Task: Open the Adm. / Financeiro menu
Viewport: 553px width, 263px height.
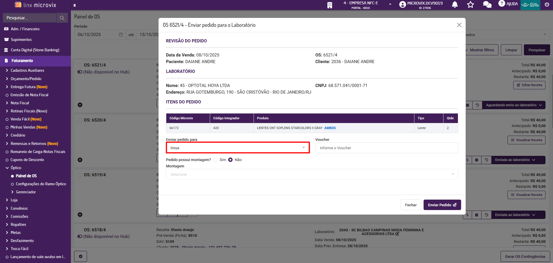Action: coord(25,29)
